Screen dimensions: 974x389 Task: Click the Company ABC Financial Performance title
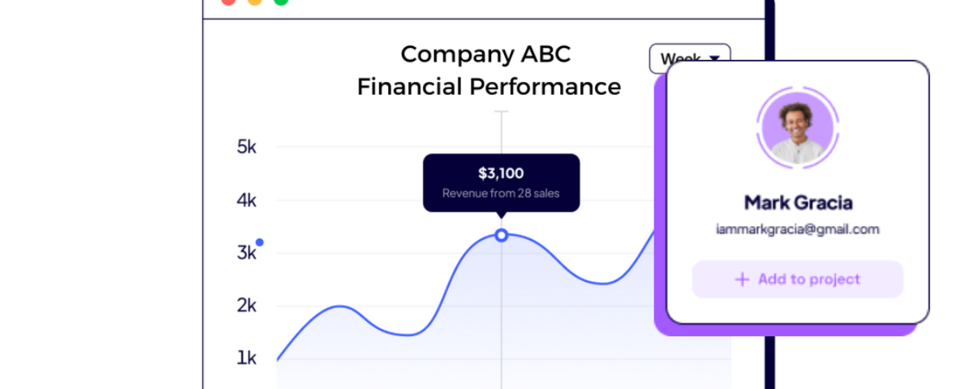click(489, 71)
